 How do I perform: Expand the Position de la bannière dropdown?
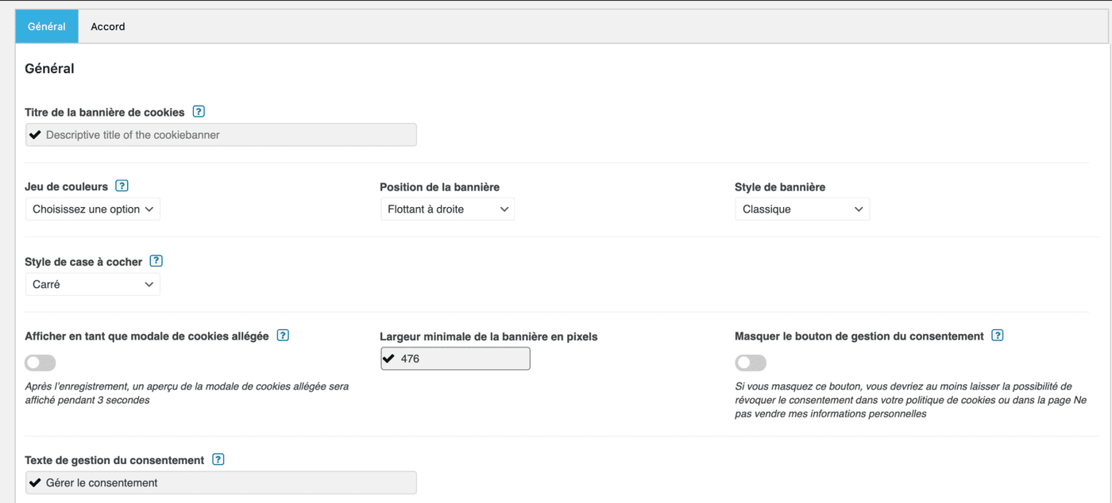click(x=447, y=209)
